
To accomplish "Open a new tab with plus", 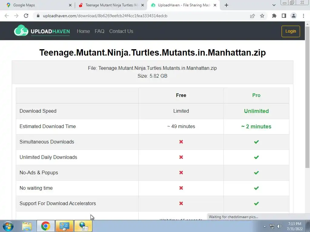I will 226,5.
